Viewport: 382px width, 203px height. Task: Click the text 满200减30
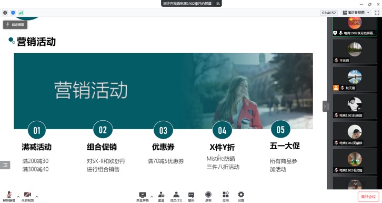[x=35, y=161]
